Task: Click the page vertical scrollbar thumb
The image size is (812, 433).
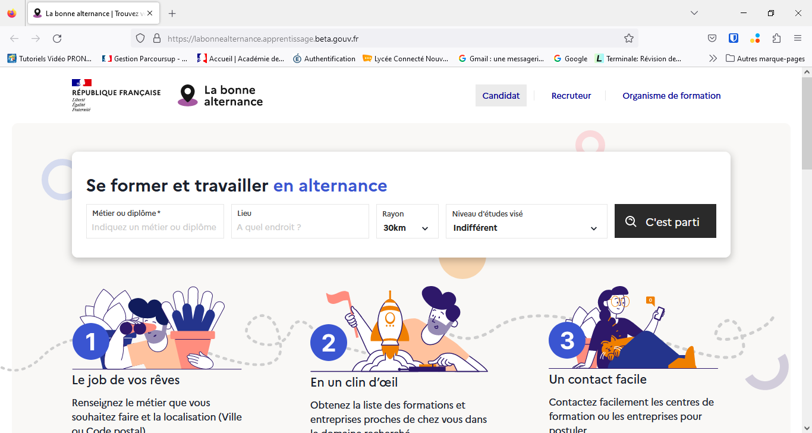Action: coord(807,123)
